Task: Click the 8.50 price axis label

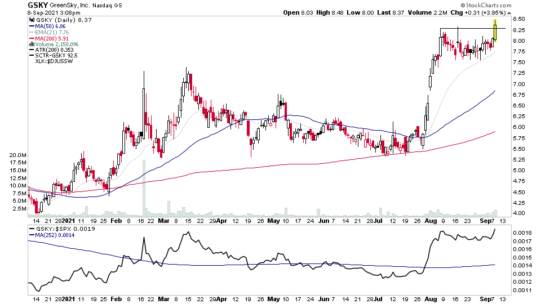Action: [518, 19]
